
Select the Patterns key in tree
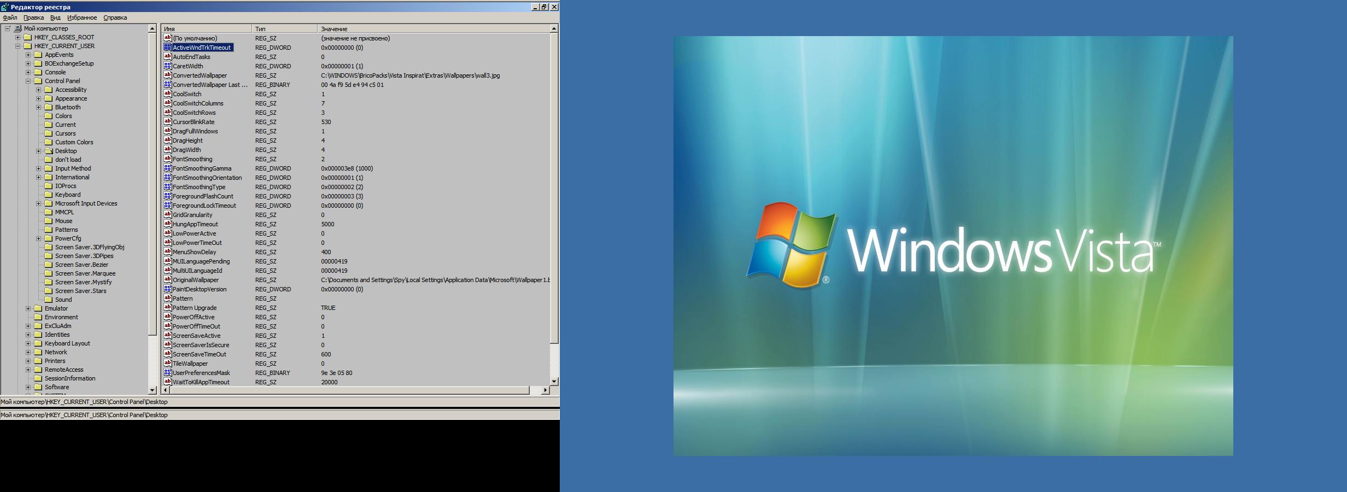tap(66, 230)
